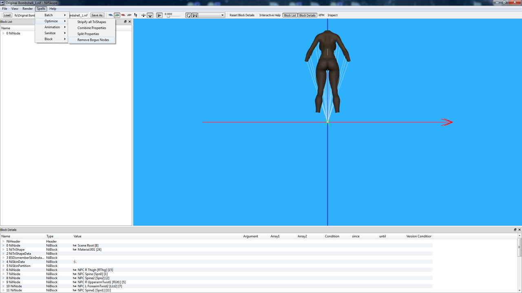
Task: Toggle the Inspect panel button
Action: point(333,15)
